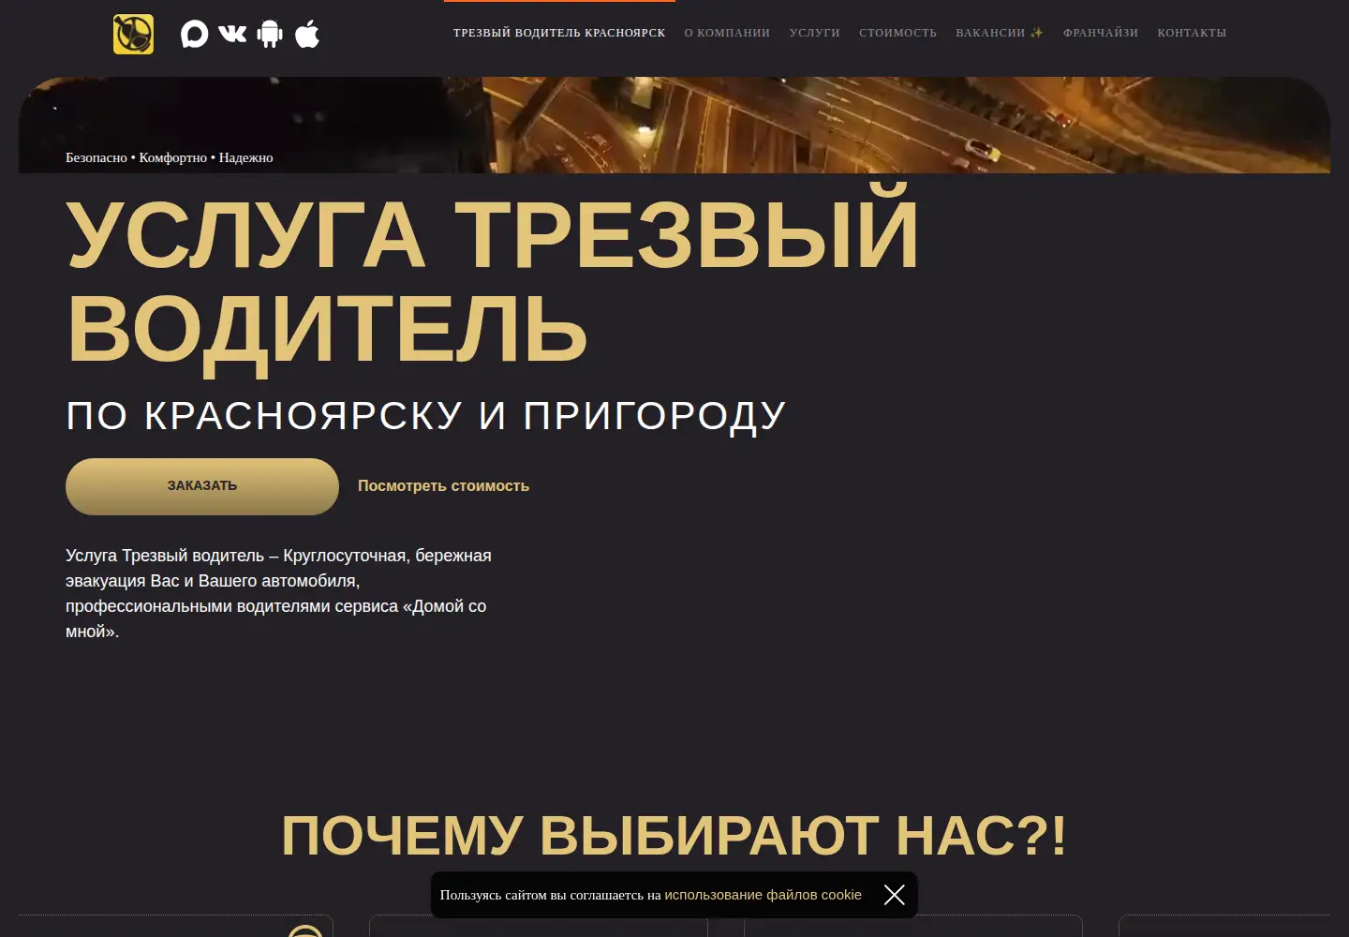The width and height of the screenshot is (1349, 937).
Task: Click the gold Заказать button
Action: (202, 486)
